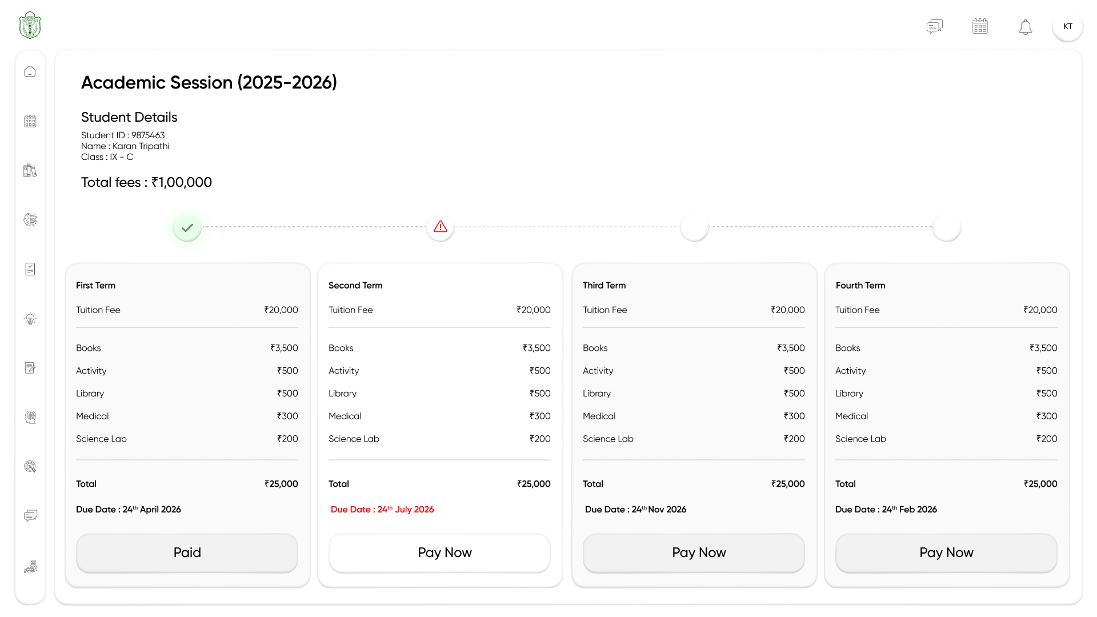Select the Second Term due date text
Image resolution: width=1097 pixels, height=617 pixels.
pyautogui.click(x=382, y=509)
